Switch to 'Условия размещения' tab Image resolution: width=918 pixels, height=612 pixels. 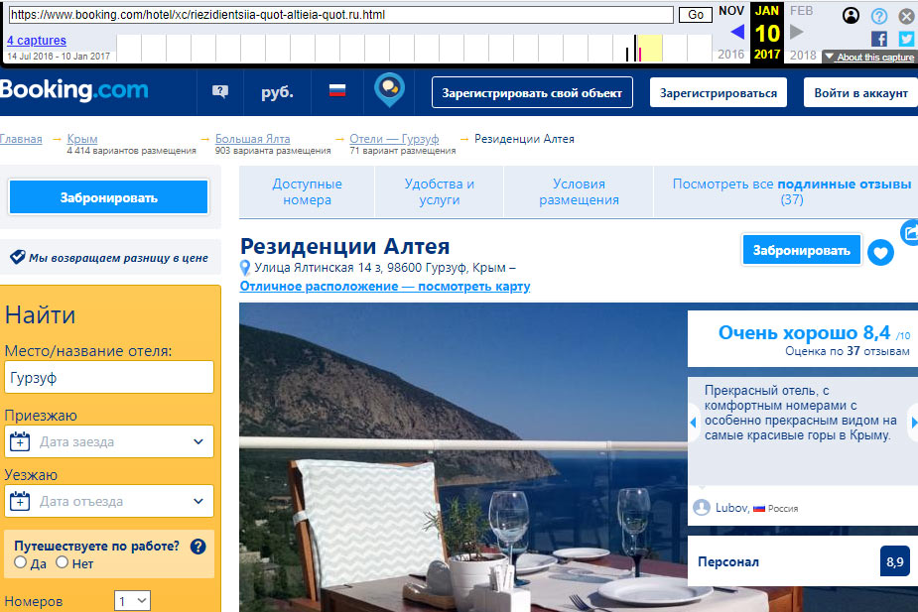[x=579, y=191]
